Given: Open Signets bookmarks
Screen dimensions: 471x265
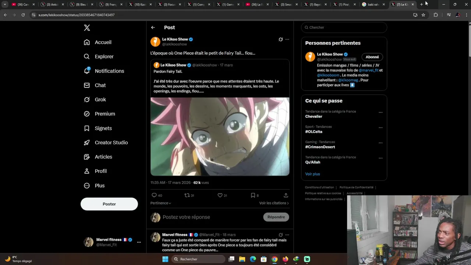Looking at the screenshot, I should pyautogui.click(x=98, y=128).
